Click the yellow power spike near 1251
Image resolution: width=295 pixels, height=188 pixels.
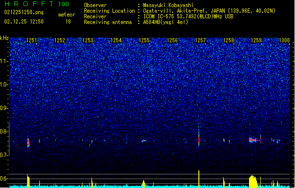28,181
